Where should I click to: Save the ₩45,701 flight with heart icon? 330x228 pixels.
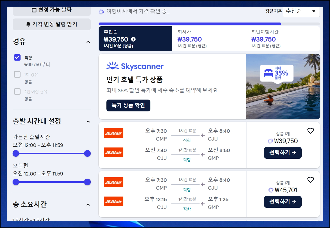pyautogui.click(x=311, y=180)
